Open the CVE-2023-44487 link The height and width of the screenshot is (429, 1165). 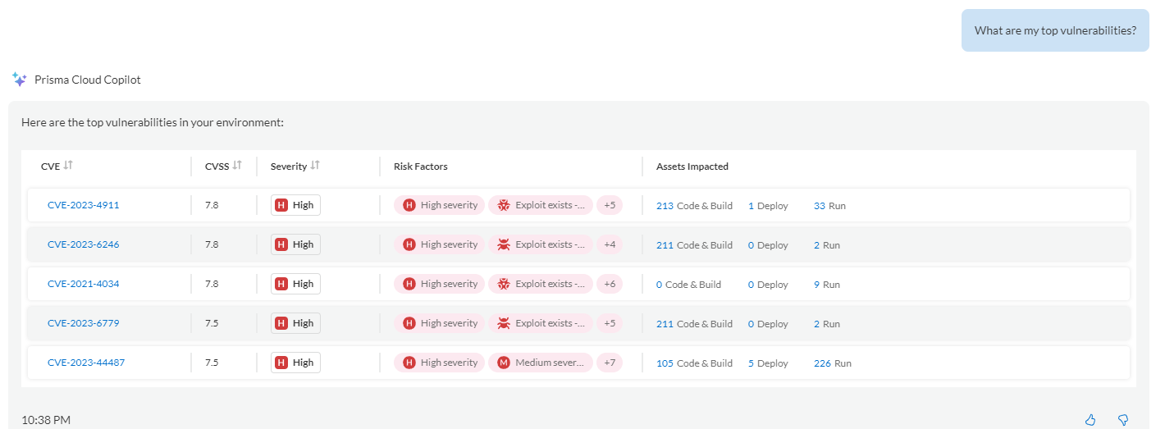86,363
